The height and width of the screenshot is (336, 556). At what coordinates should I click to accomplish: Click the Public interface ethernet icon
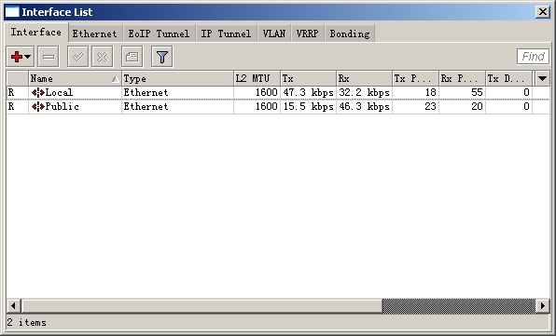(x=38, y=106)
